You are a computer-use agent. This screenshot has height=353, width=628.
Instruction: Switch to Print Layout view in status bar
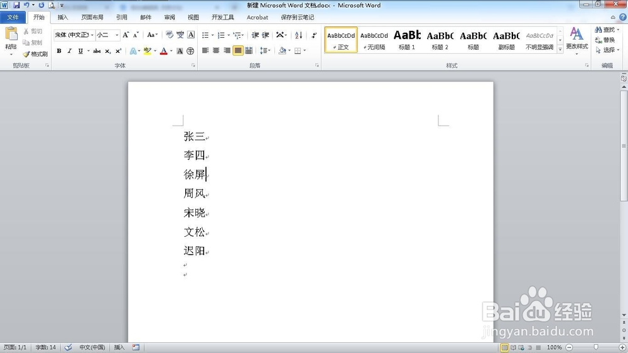(504, 347)
